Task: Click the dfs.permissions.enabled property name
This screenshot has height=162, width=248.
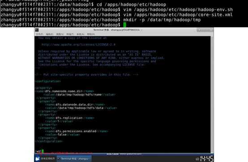Action: 76,131
